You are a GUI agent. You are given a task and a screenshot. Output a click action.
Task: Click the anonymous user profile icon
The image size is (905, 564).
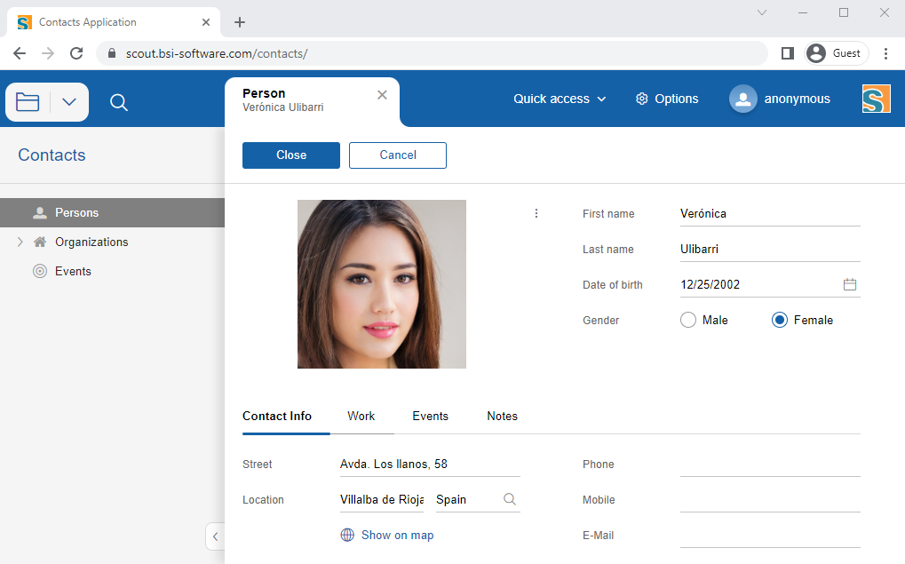coord(742,99)
